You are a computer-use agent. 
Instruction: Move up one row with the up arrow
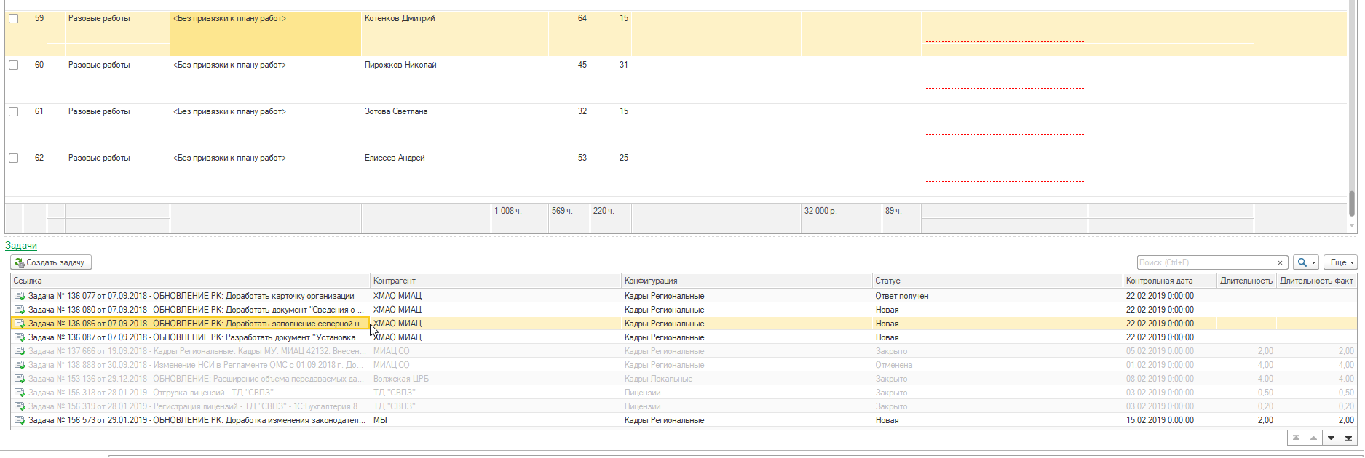tap(1313, 438)
